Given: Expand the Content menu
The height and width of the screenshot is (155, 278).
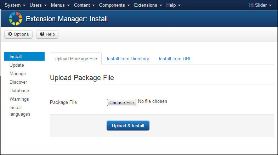Looking at the screenshot, I should point(84,5).
